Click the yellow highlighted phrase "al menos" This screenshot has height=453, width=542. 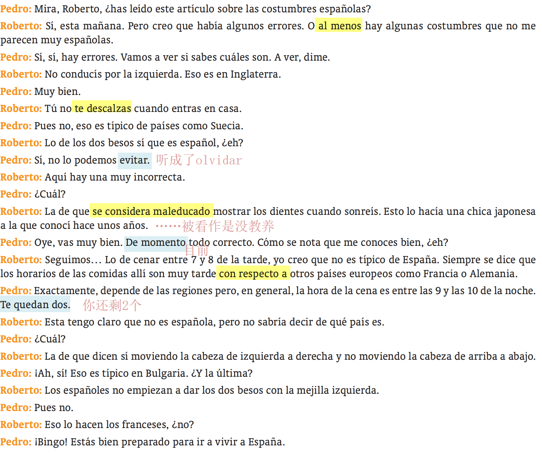tap(339, 26)
